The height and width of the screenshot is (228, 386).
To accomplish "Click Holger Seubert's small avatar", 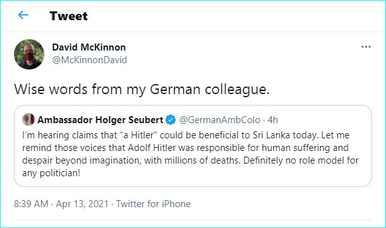I will (x=28, y=119).
